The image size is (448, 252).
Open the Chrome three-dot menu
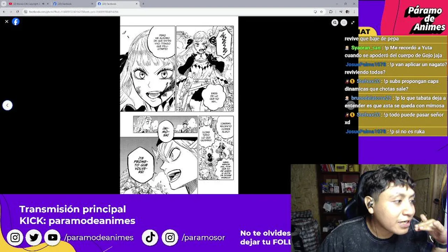click(x=354, y=12)
